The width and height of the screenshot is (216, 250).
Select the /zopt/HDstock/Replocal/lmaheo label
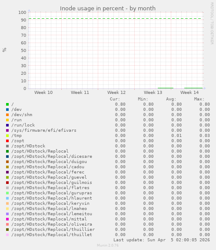[x=49, y=209]
